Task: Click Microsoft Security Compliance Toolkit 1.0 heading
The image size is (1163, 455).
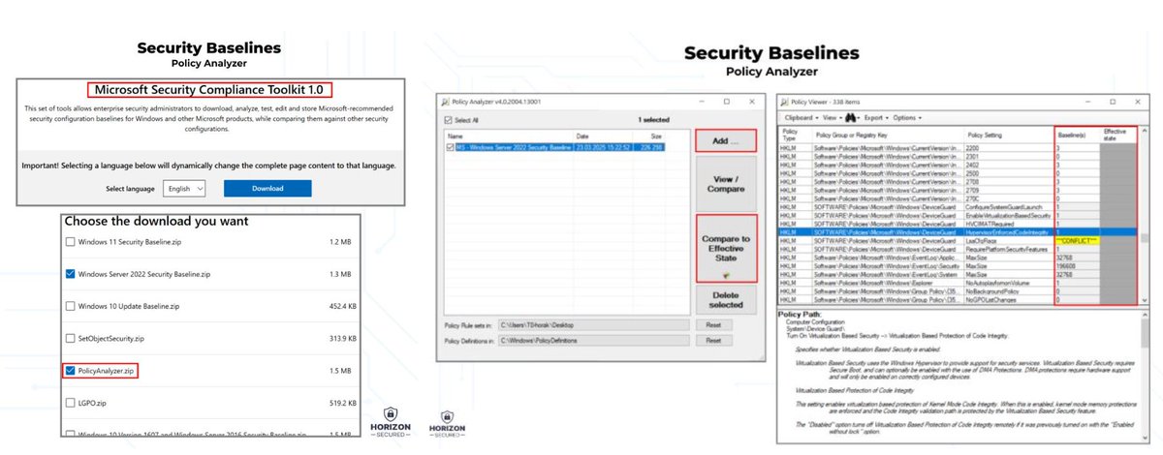Action: pyautogui.click(x=209, y=89)
